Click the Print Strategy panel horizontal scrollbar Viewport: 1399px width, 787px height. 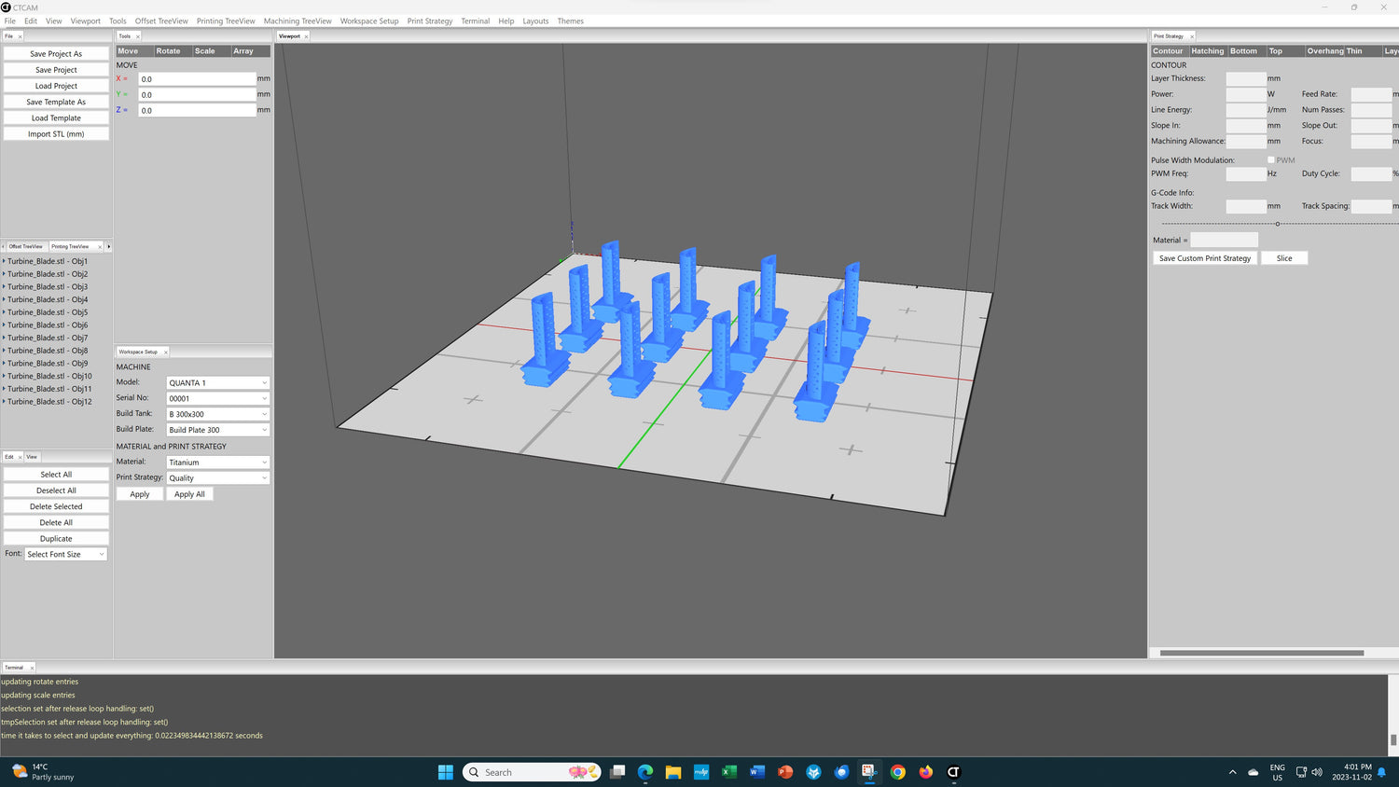(x=1261, y=653)
